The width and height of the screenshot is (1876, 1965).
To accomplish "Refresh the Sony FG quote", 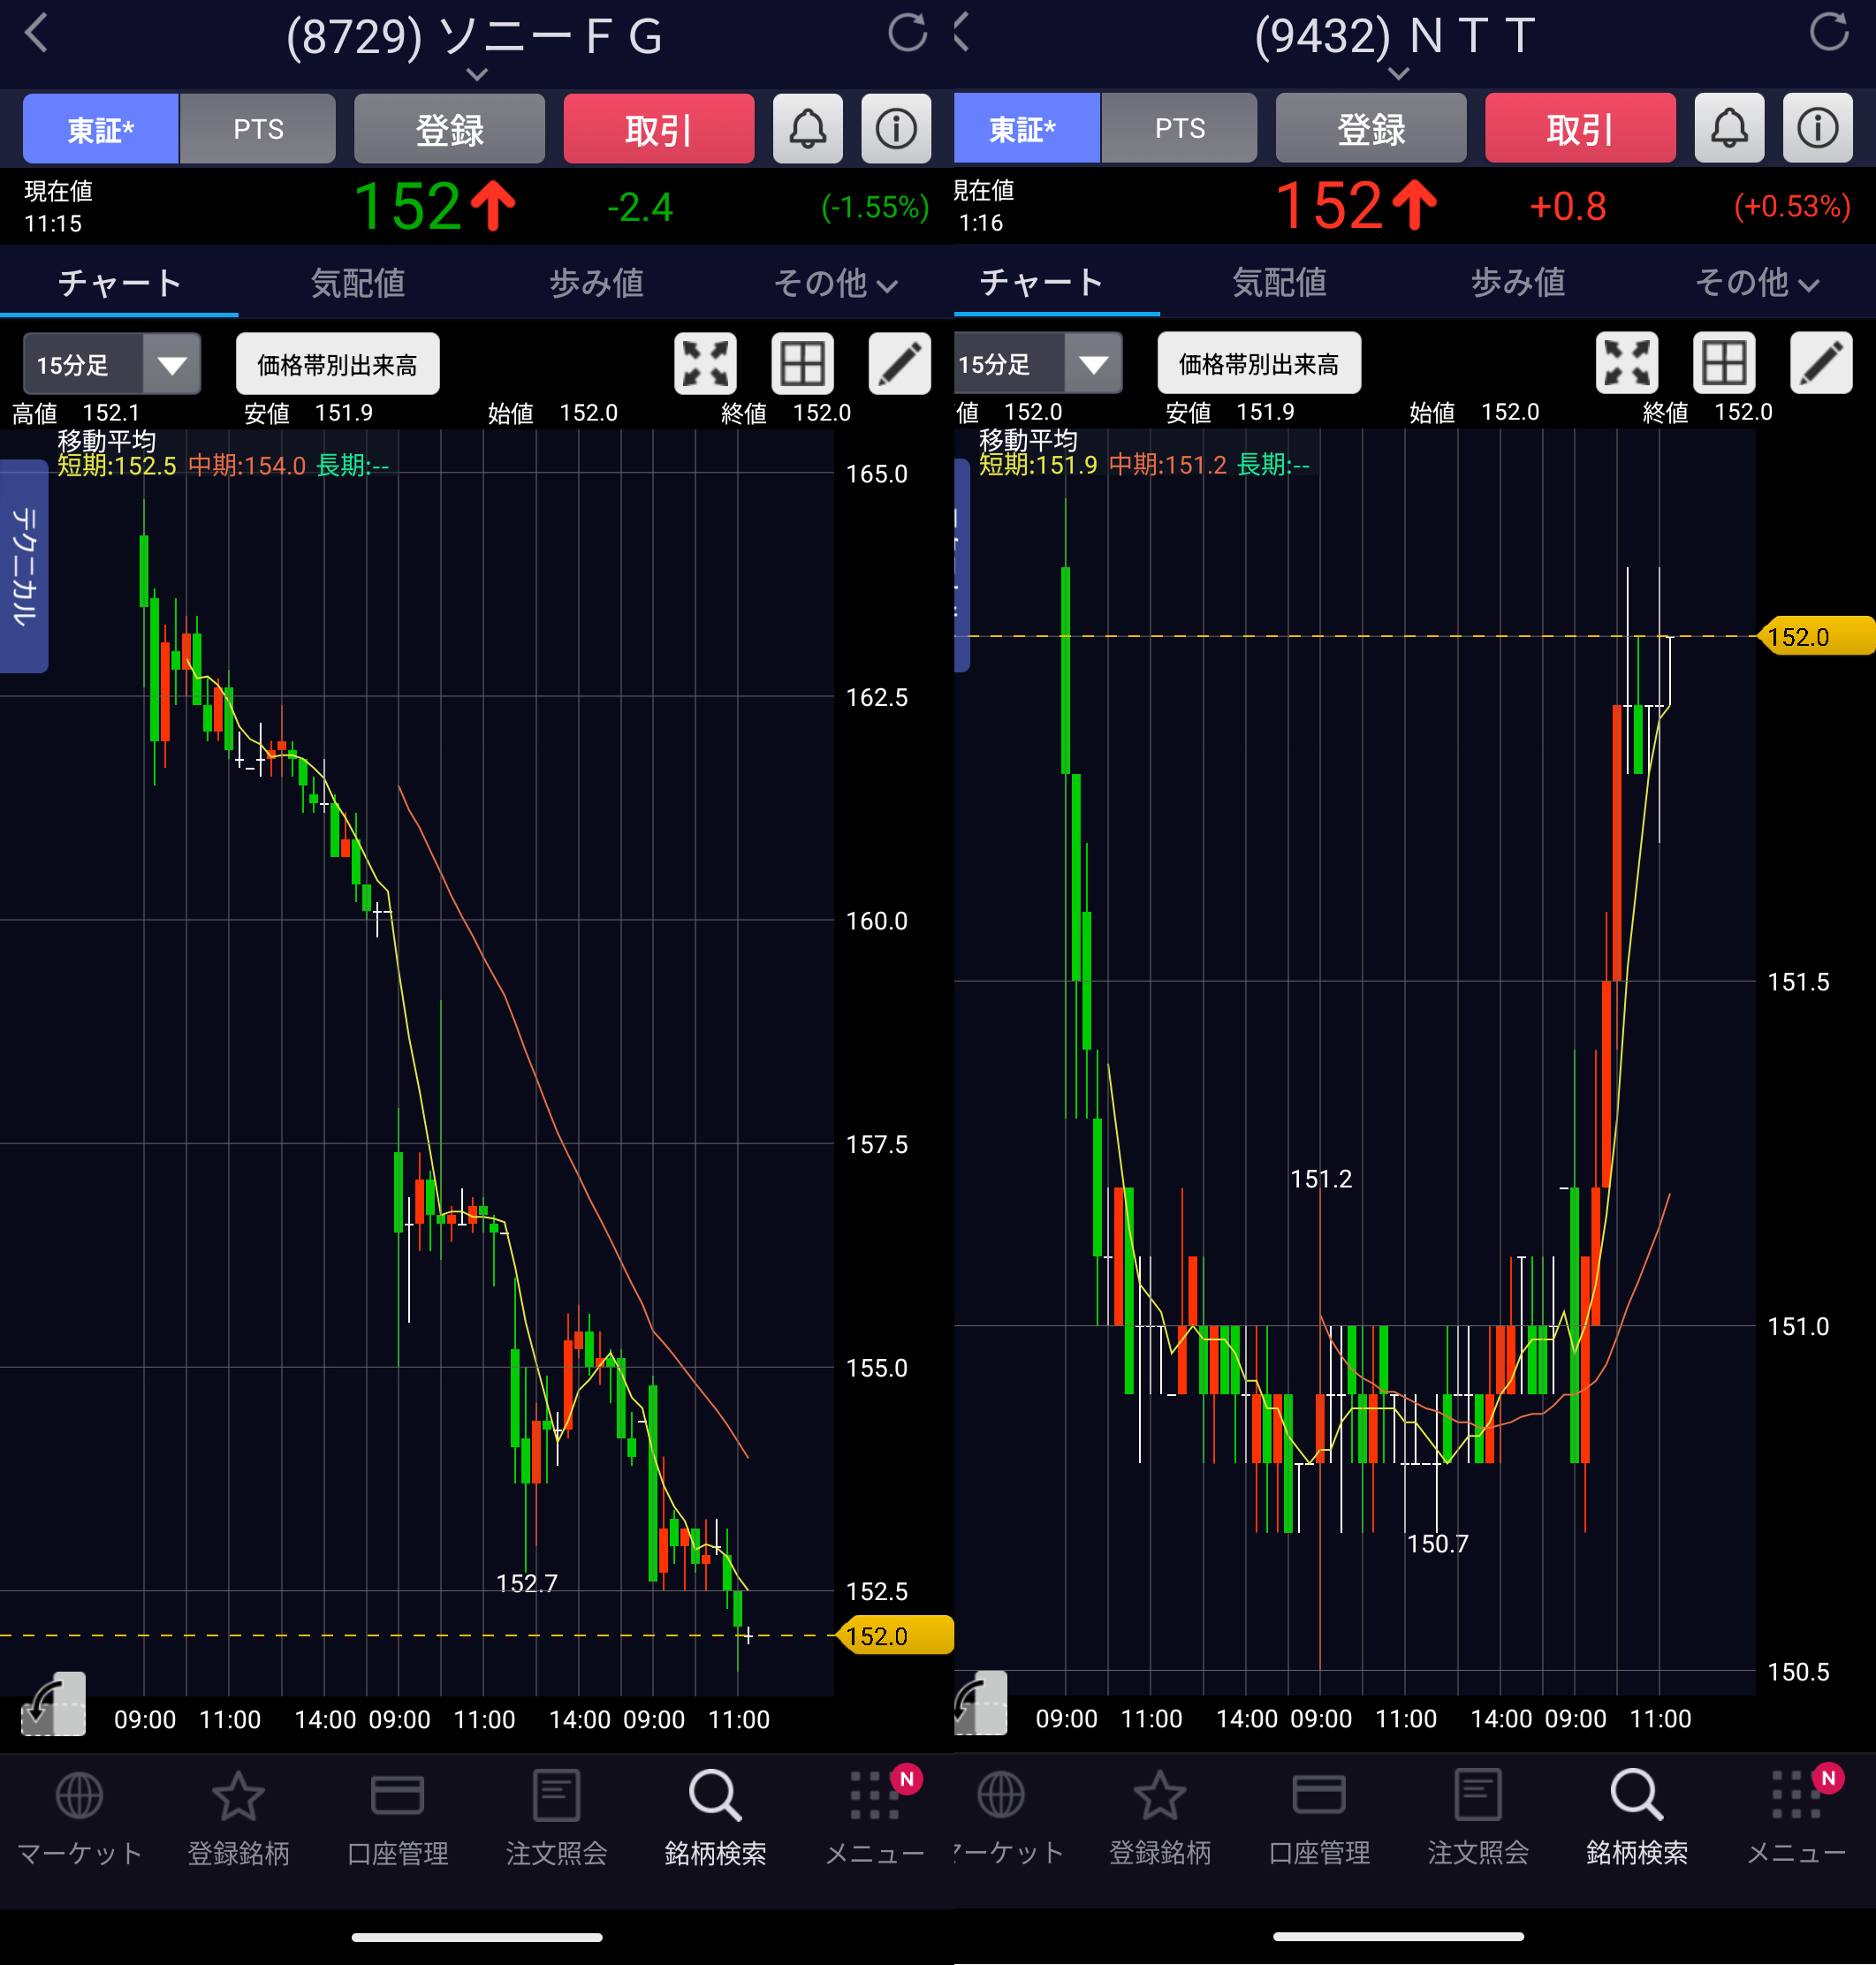I will click(907, 33).
